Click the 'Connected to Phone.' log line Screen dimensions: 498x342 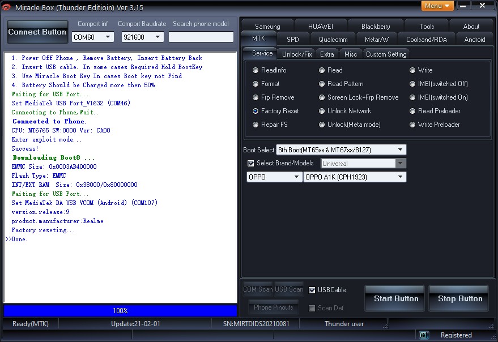click(x=49, y=121)
